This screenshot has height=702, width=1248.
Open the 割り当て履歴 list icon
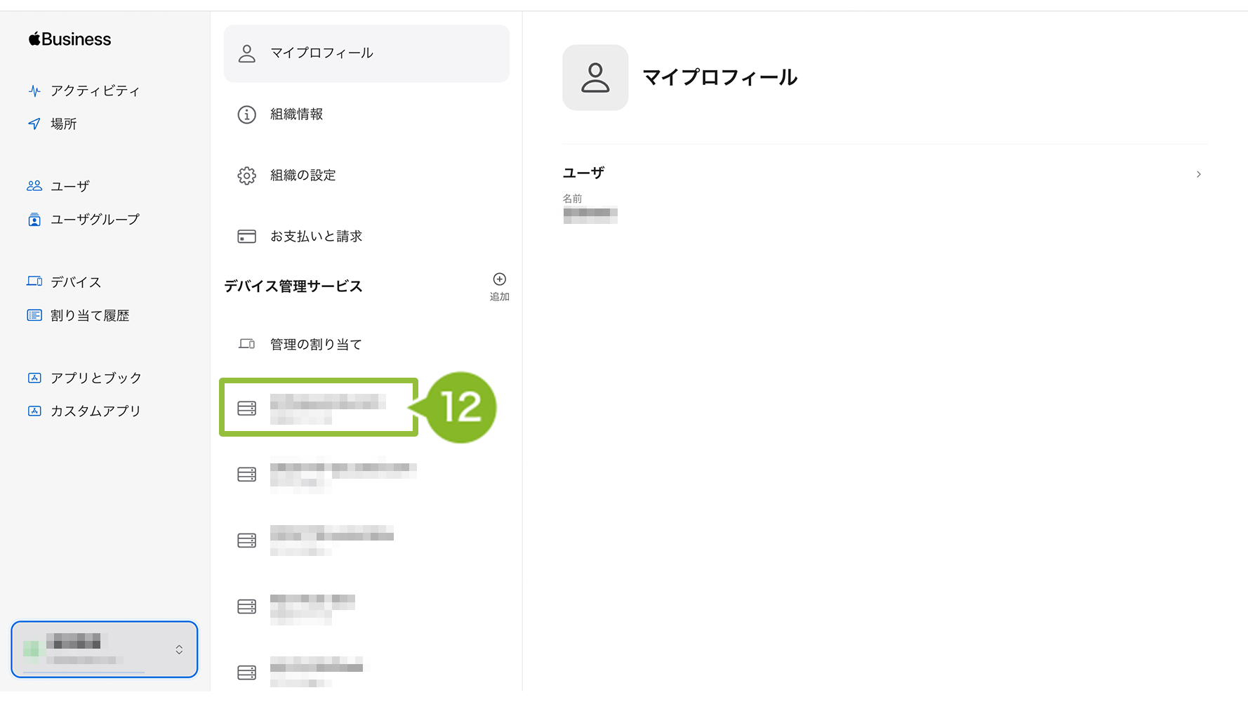34,315
